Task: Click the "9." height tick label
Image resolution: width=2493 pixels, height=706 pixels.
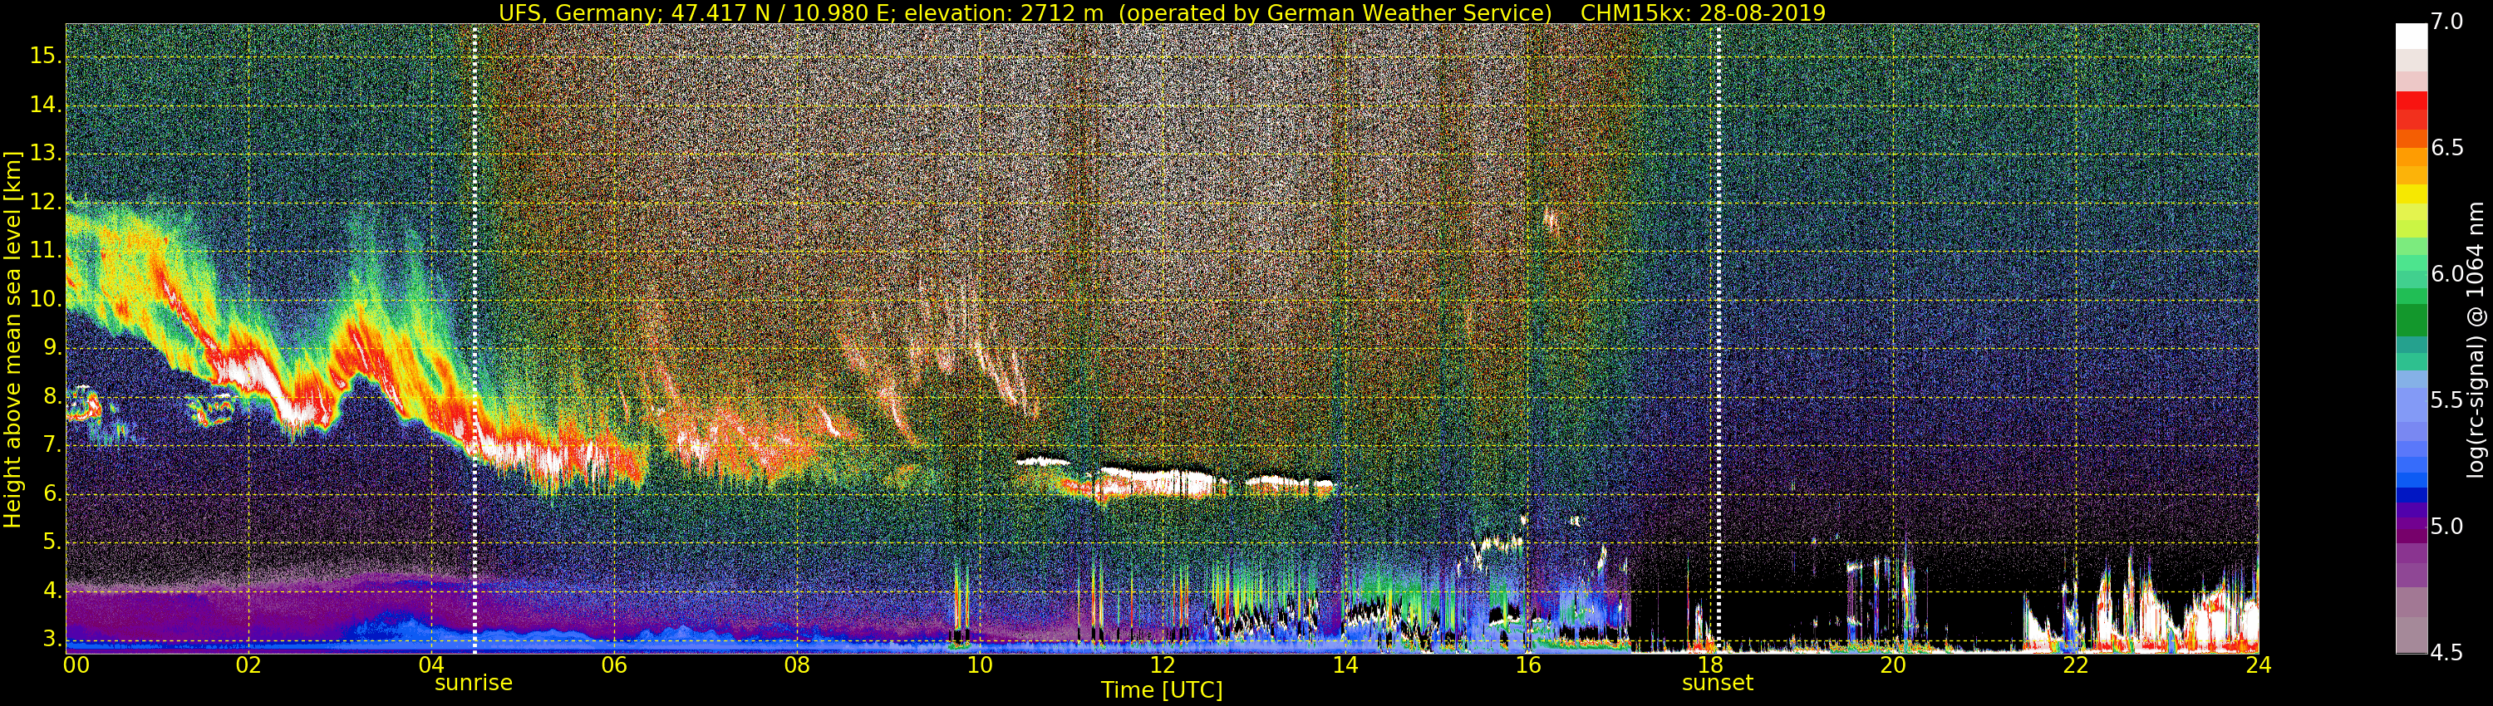Action: pyautogui.click(x=51, y=348)
